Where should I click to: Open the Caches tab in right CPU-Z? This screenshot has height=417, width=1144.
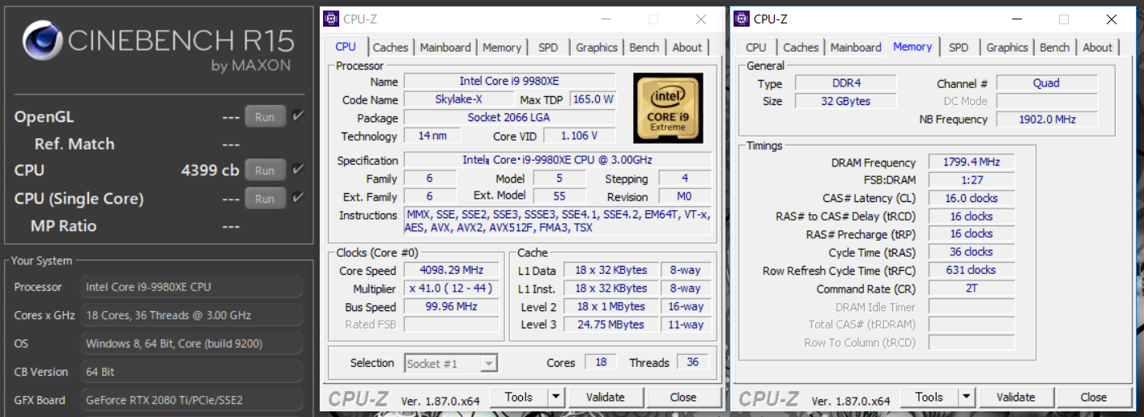point(802,48)
